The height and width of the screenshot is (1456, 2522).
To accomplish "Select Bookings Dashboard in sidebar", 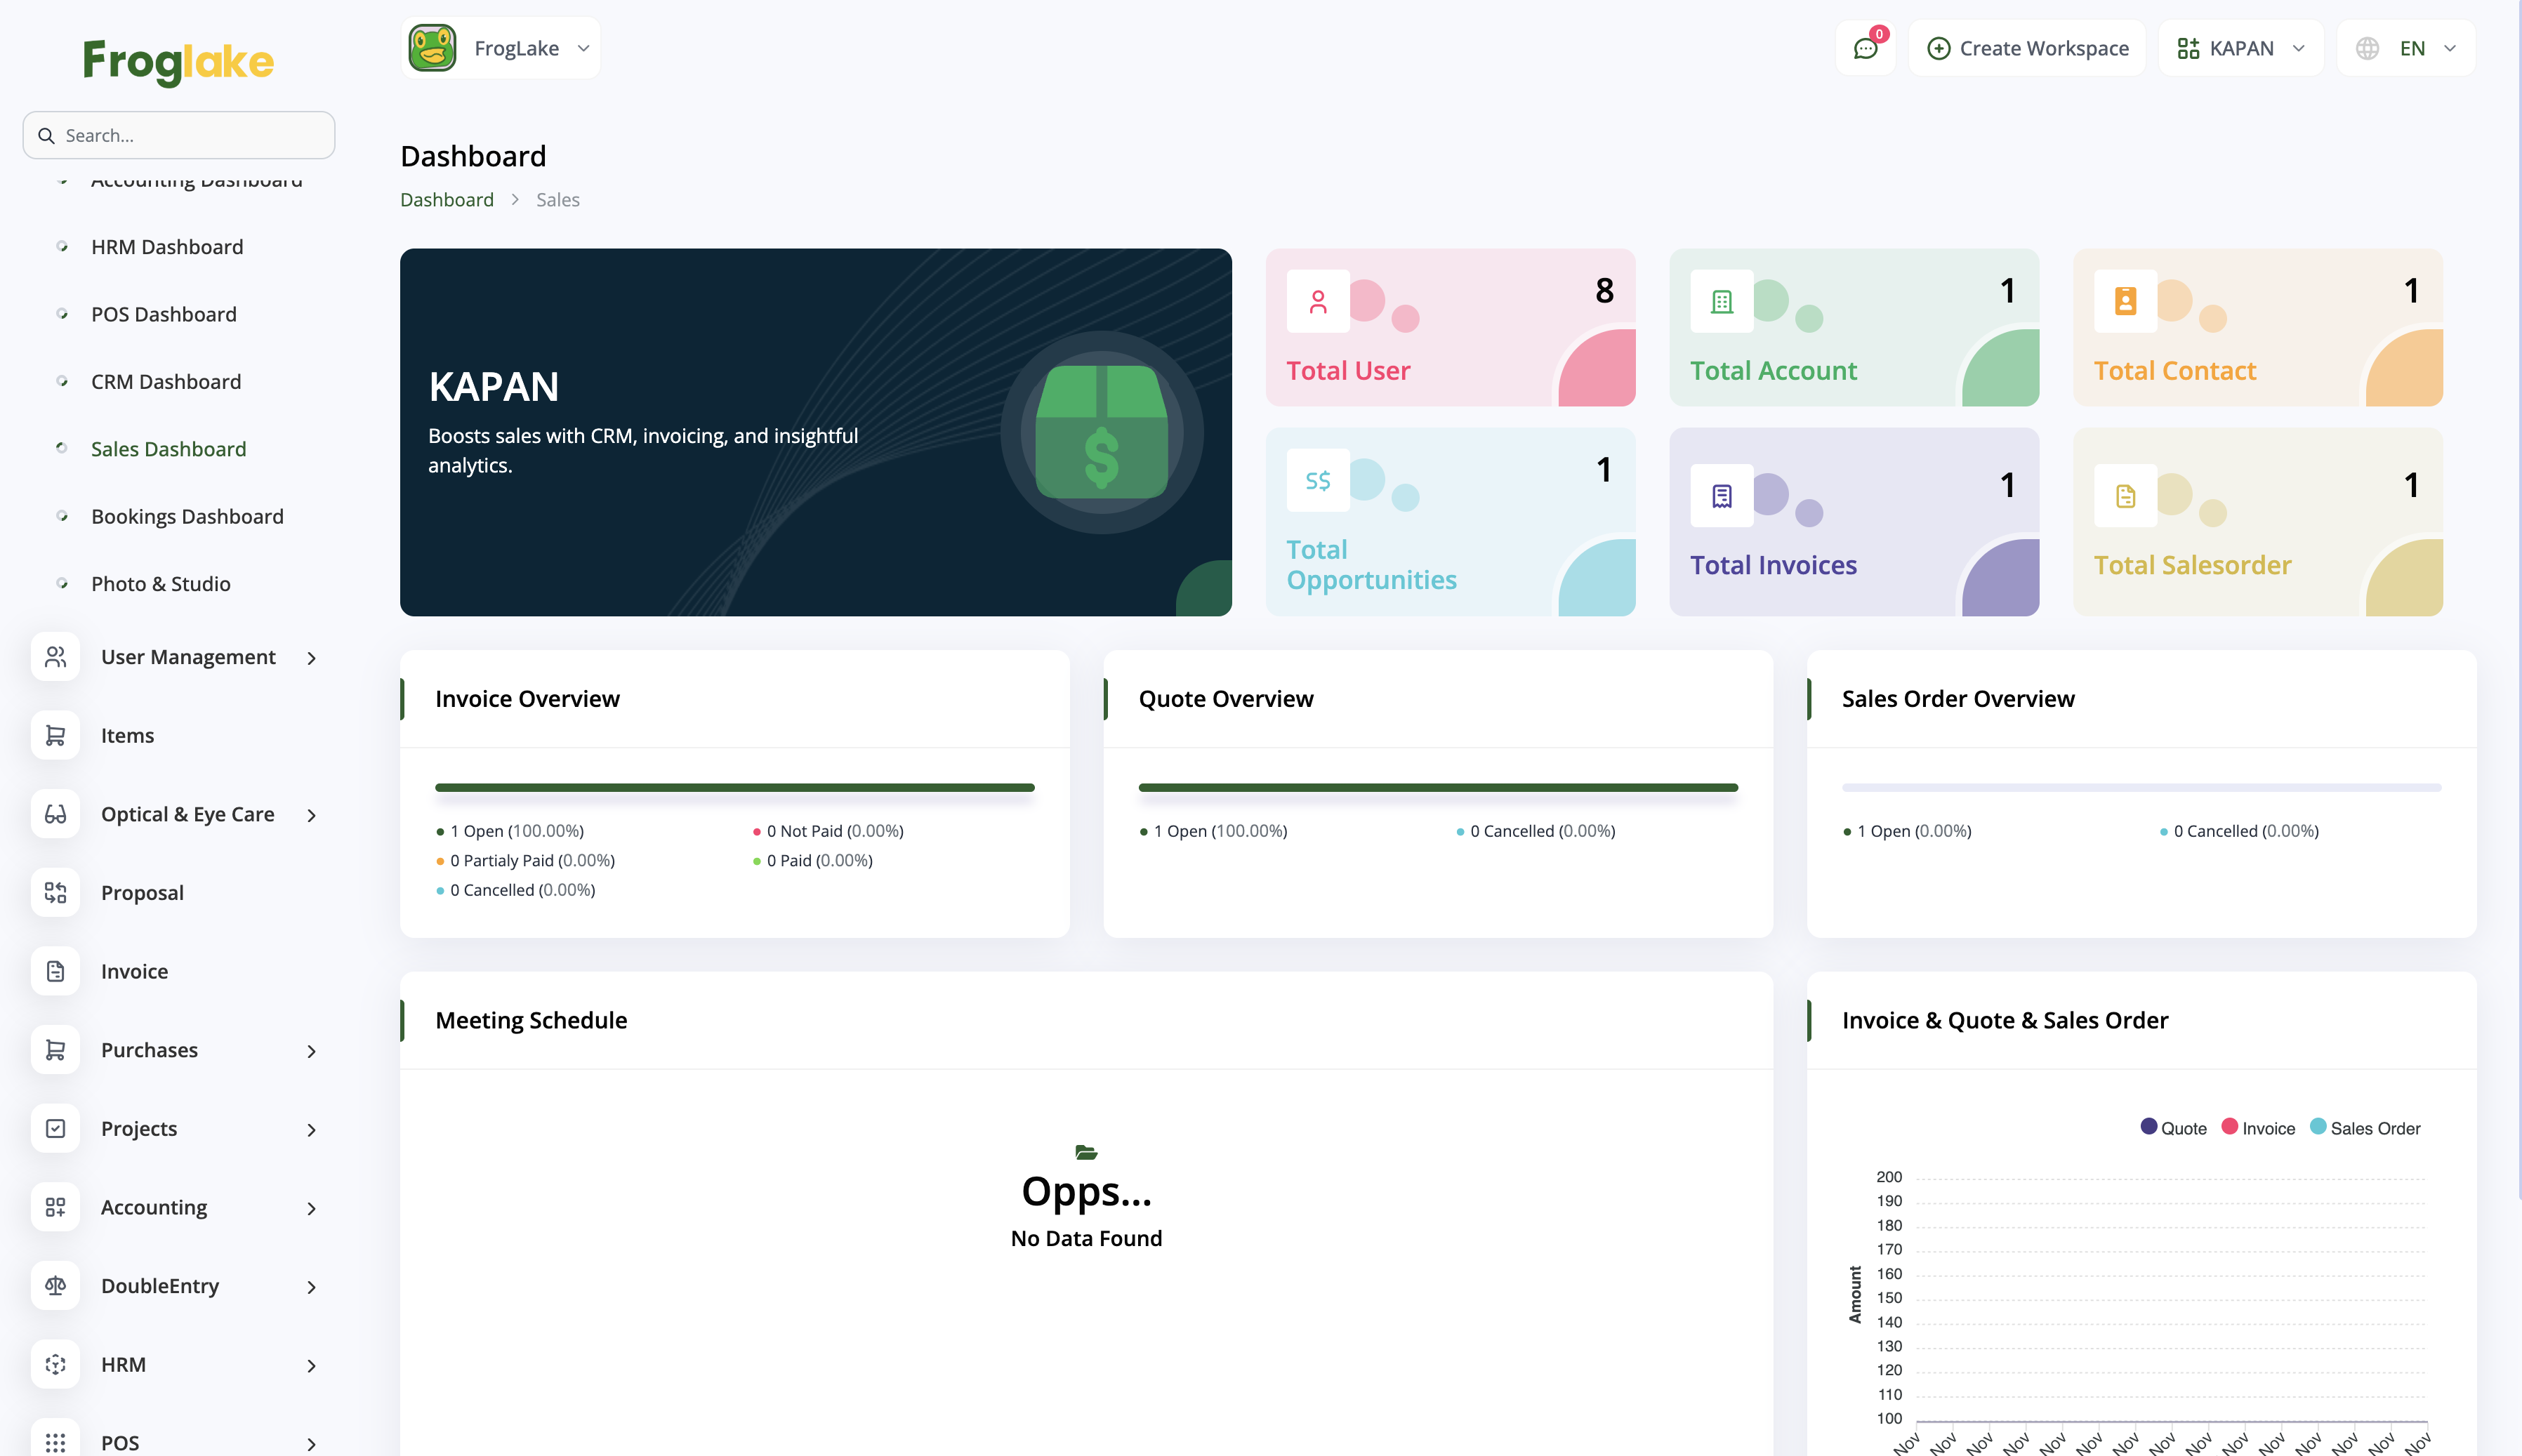I will coord(187,516).
